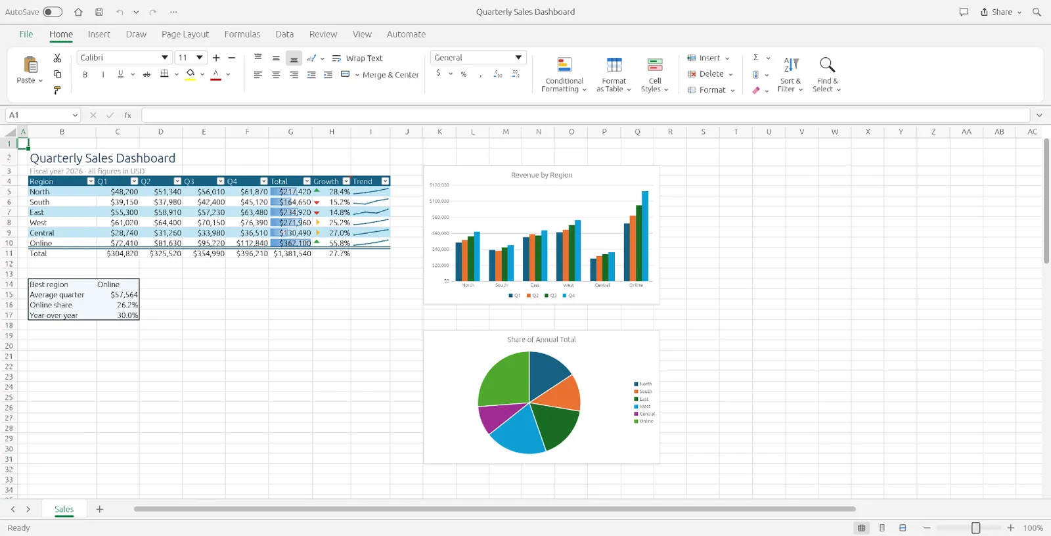The height and width of the screenshot is (536, 1051).
Task: Toggle Bold formatting
Action: (85, 75)
